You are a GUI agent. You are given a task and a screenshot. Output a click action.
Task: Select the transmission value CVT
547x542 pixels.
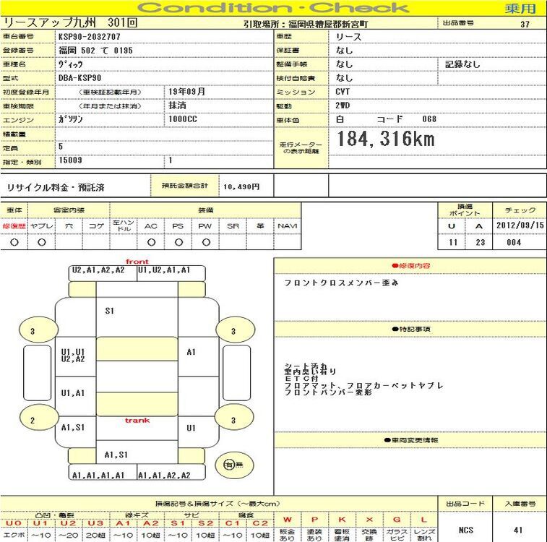point(343,92)
